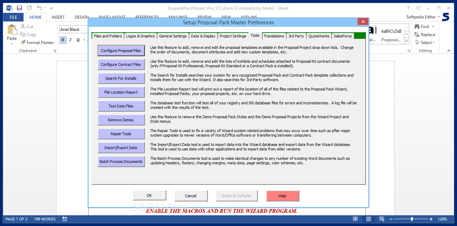Click zoom out minus in status bar

coord(390,219)
